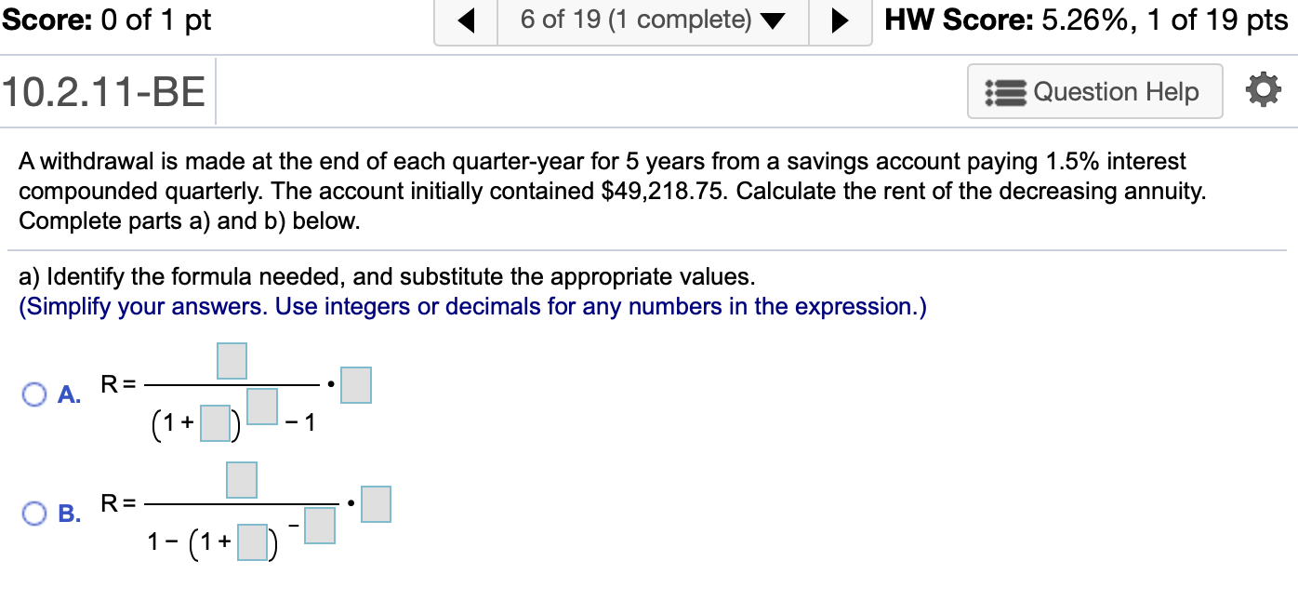Click the problem number label 10.2.11-BE
Screen dimensions: 1298x601
coord(102,90)
